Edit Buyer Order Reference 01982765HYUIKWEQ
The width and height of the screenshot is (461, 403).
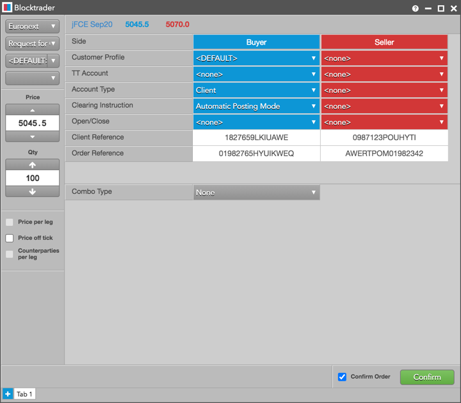coord(256,154)
